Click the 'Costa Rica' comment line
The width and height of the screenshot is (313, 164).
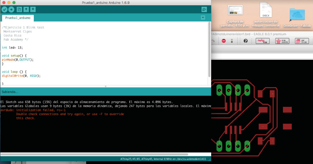12,36
